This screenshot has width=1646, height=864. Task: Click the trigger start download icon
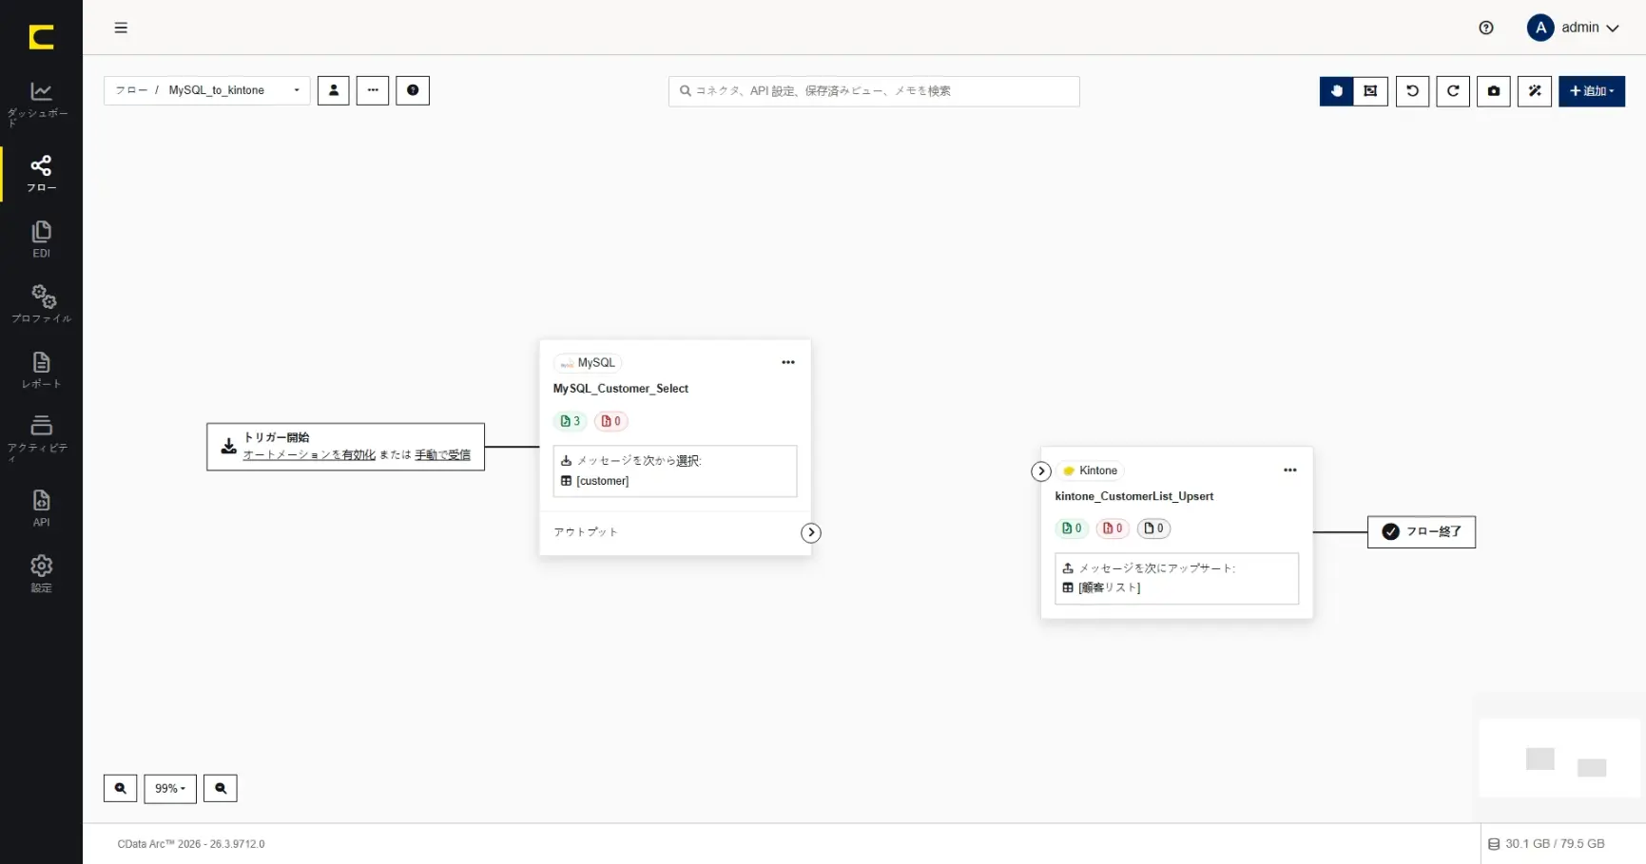(228, 446)
